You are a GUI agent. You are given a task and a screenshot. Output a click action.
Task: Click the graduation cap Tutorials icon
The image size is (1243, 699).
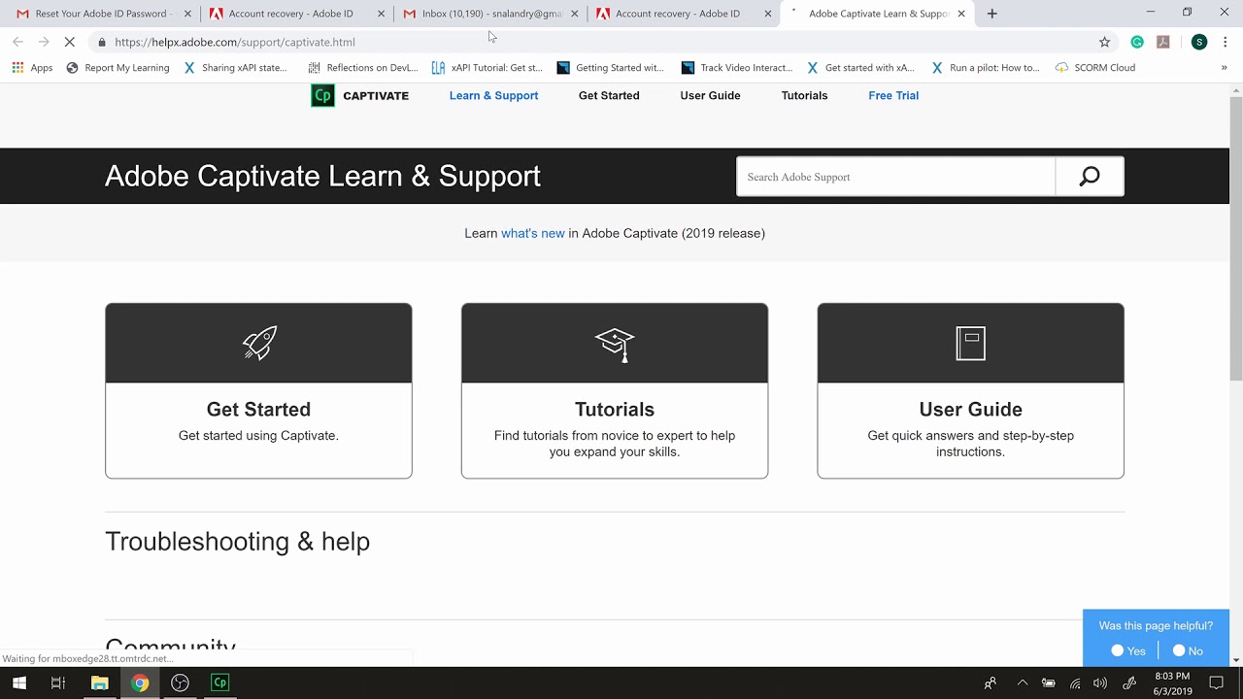point(615,344)
